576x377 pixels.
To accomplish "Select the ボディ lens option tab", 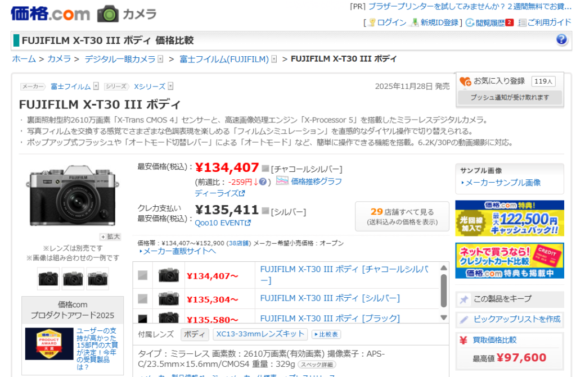I will click(195, 334).
